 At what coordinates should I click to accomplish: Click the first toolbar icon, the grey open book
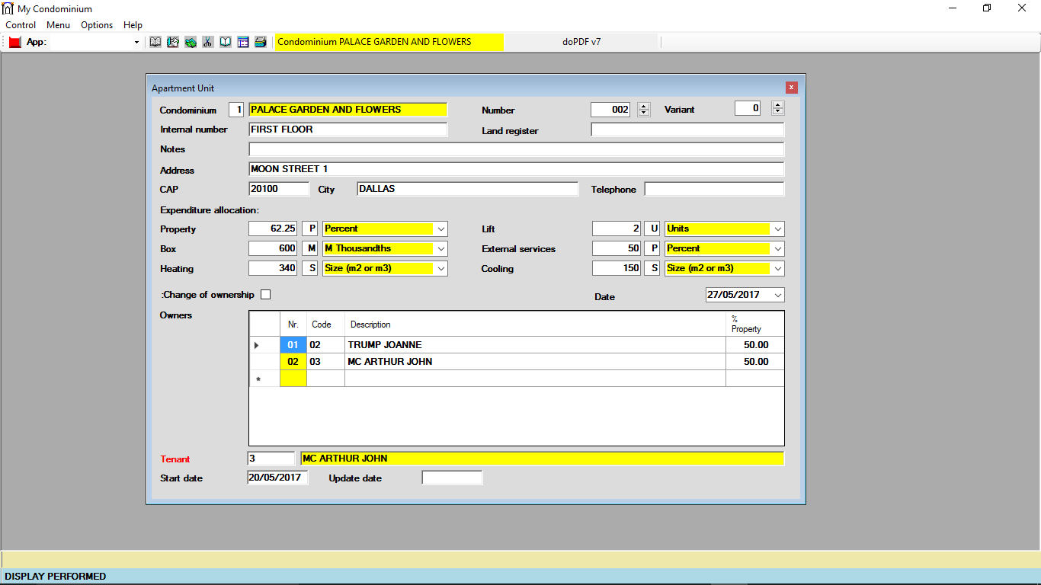(155, 42)
